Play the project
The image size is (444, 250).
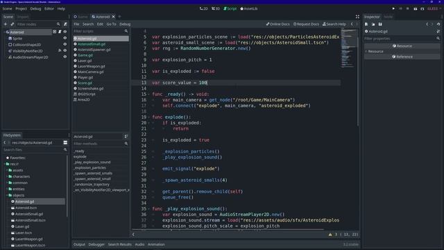(x=393, y=9)
